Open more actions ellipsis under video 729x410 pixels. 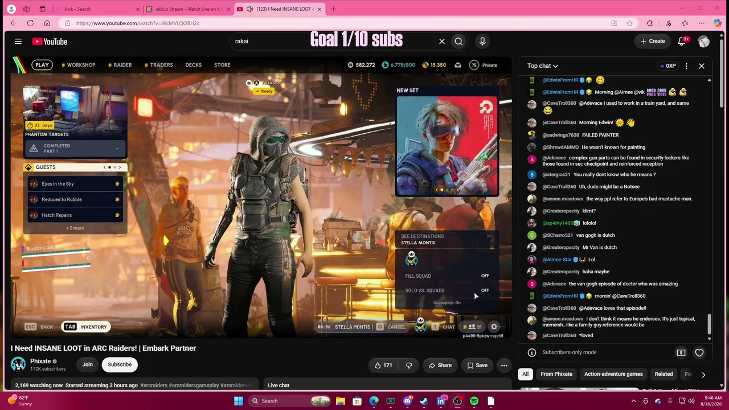pos(504,365)
